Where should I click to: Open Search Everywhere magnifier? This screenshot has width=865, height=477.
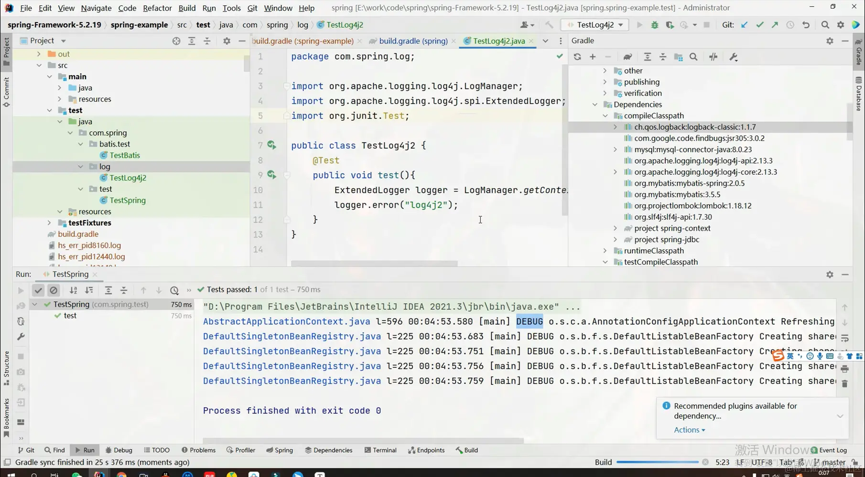pyautogui.click(x=825, y=25)
